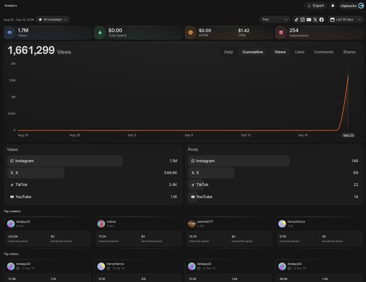The height and width of the screenshot is (282, 366).
Task: Open the 72.8K views top video card
Action: (47, 271)
